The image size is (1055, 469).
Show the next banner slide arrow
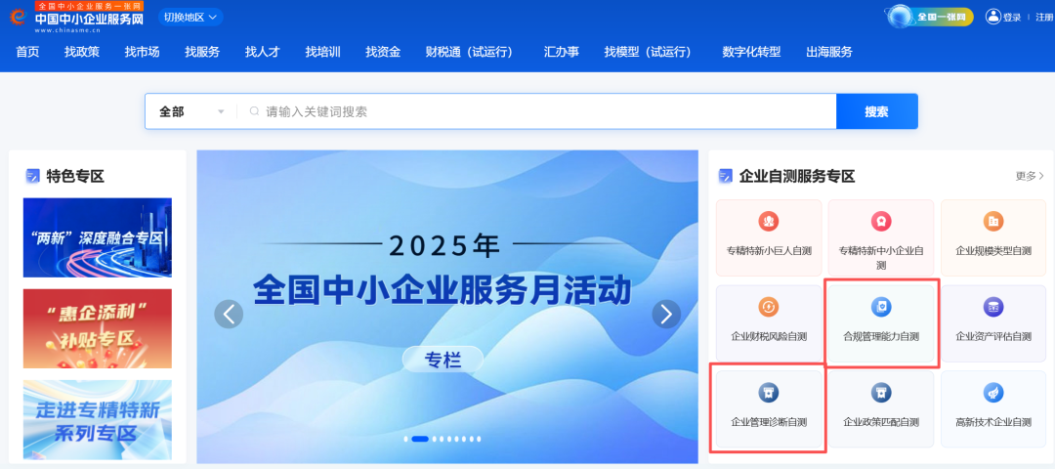tap(666, 314)
